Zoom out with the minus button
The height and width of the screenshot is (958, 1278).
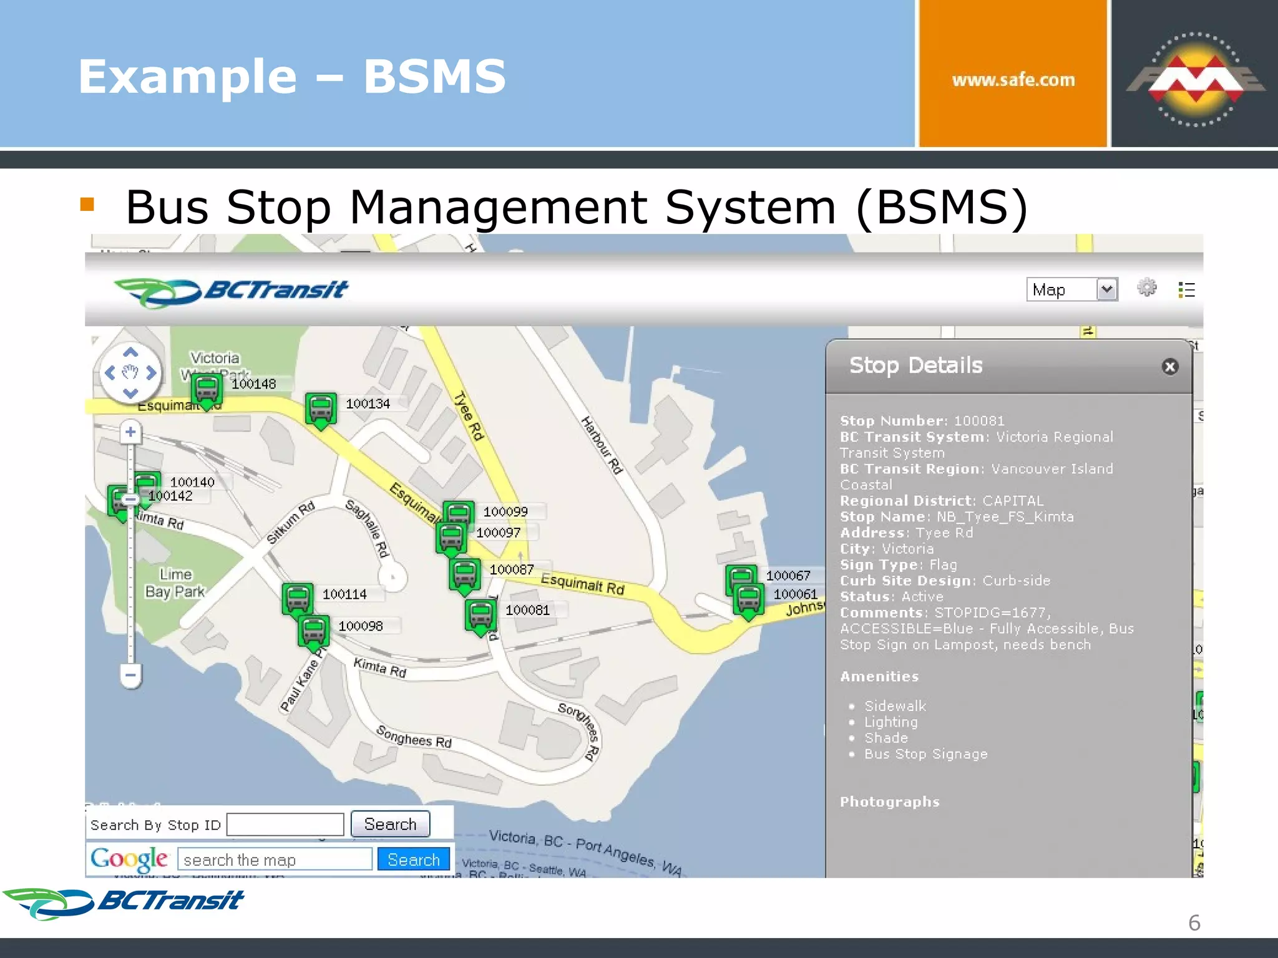(x=130, y=675)
